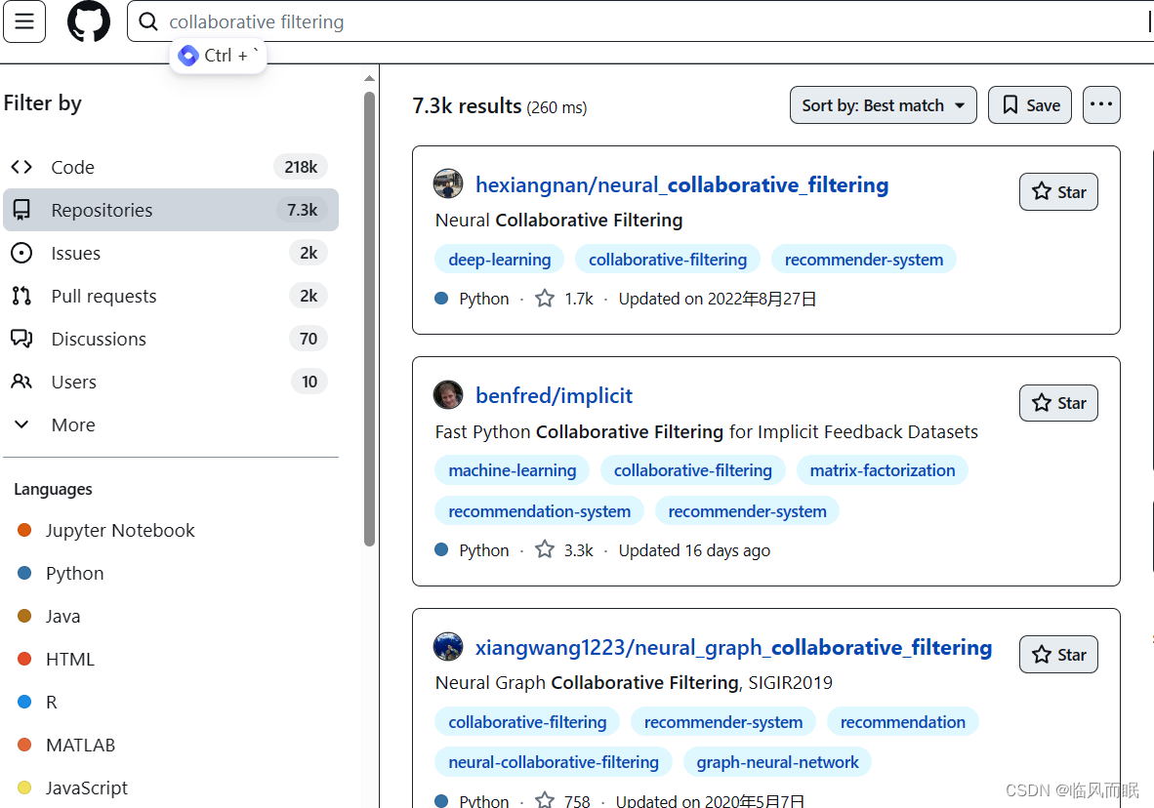This screenshot has width=1154, height=808.
Task: Select the Repositories filter
Action: coord(102,210)
